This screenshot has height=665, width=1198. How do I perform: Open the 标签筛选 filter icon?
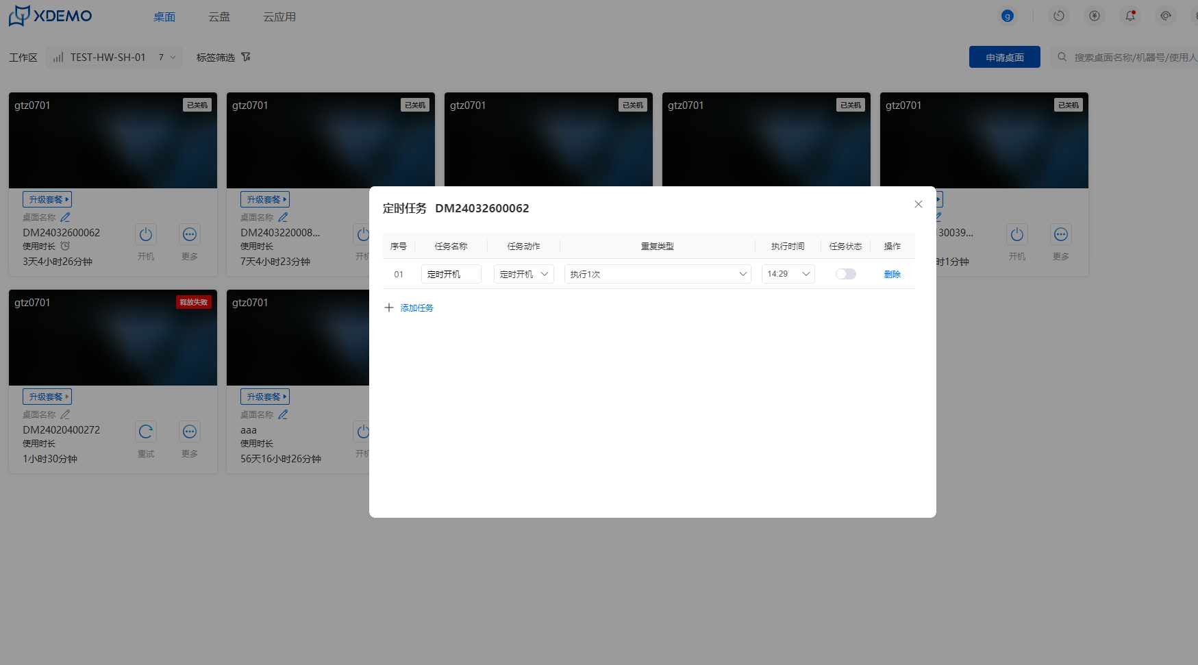tap(246, 58)
